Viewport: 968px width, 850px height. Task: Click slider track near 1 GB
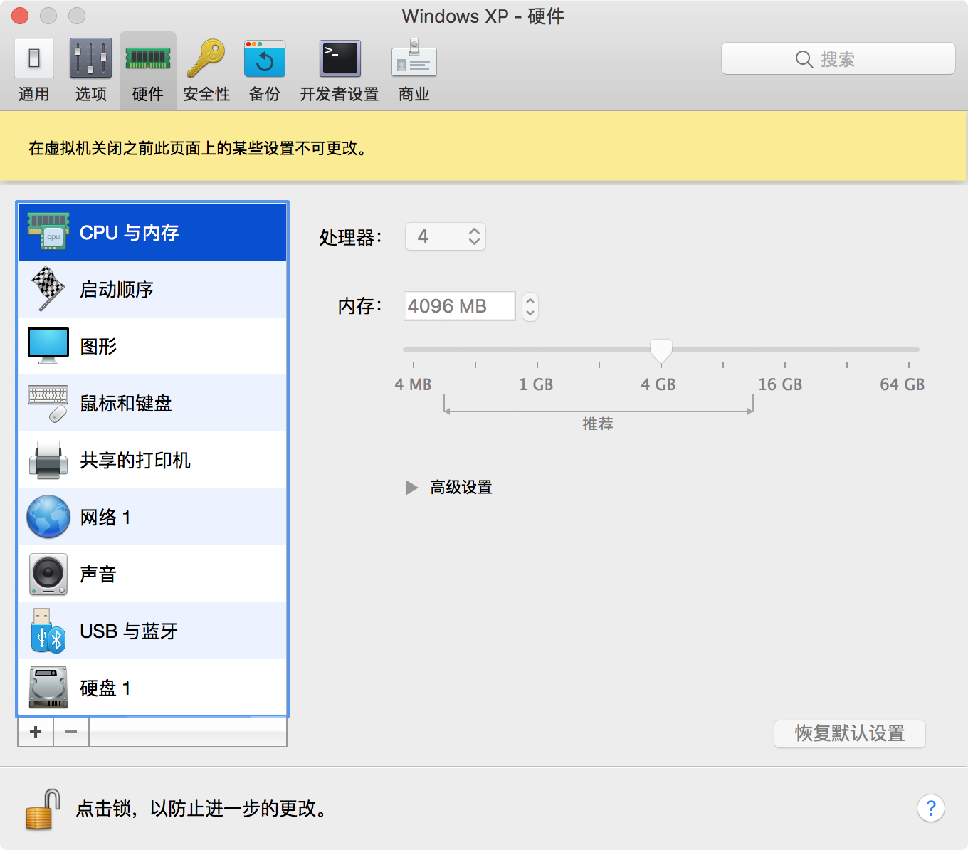pos(537,350)
